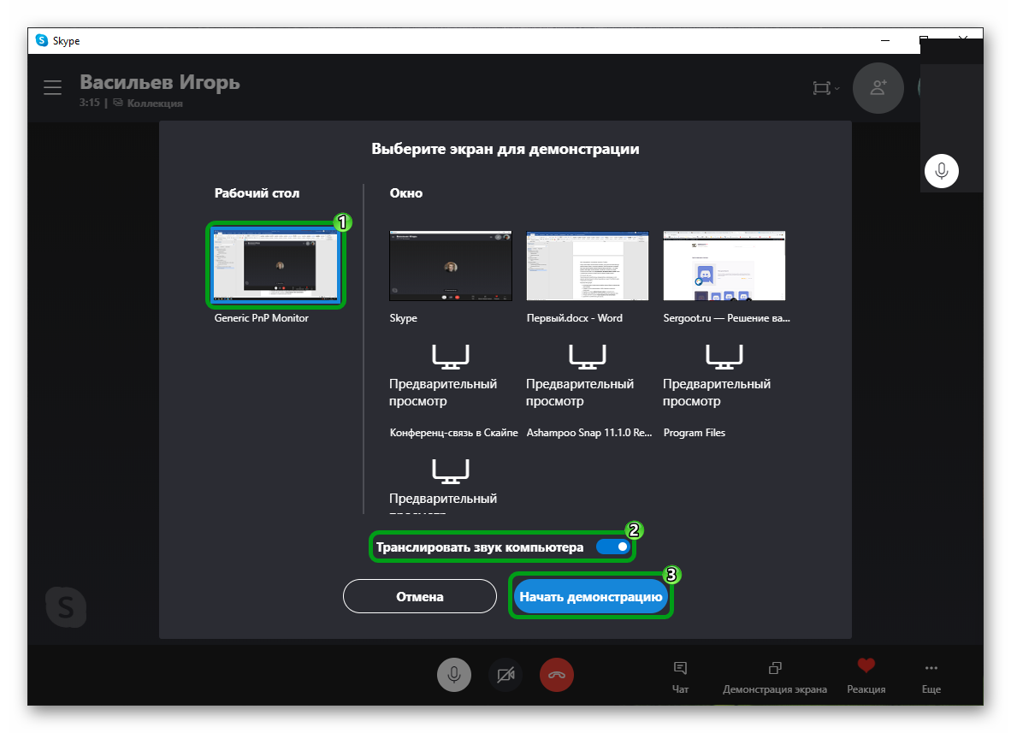
Task: Click the Отмена button
Action: 420,596
